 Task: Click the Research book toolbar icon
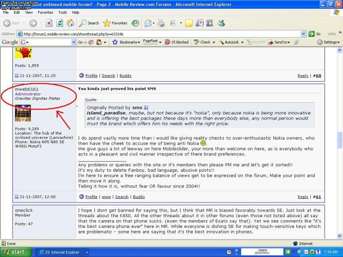(x=210, y=23)
